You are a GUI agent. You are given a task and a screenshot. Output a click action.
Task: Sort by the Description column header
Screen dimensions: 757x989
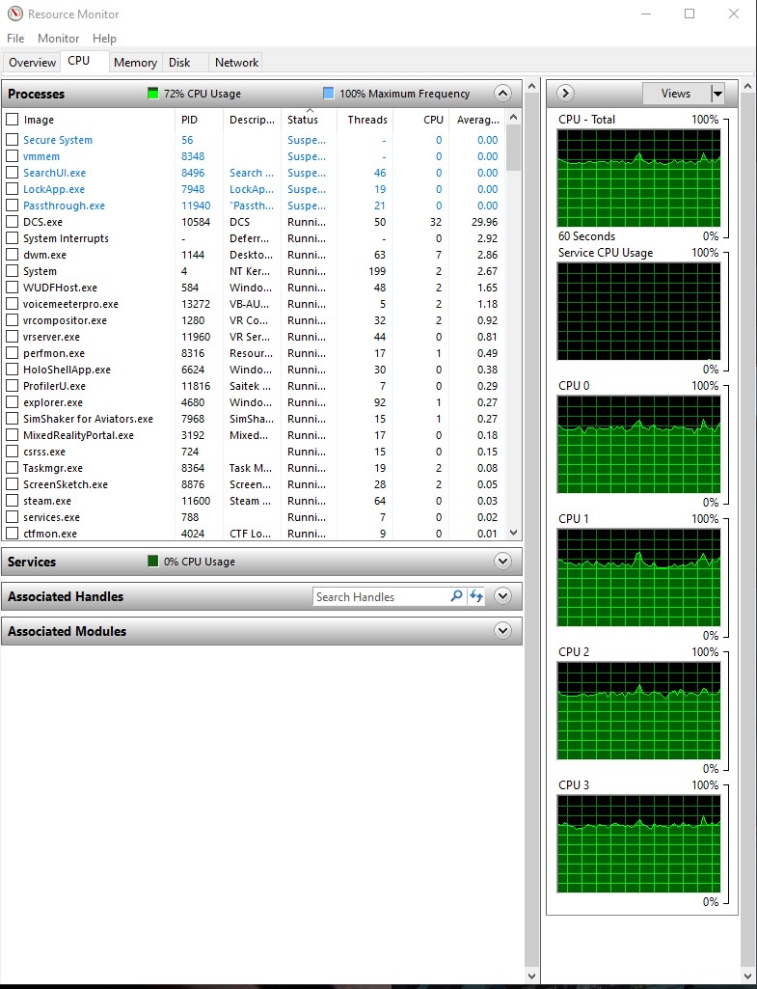pyautogui.click(x=252, y=120)
